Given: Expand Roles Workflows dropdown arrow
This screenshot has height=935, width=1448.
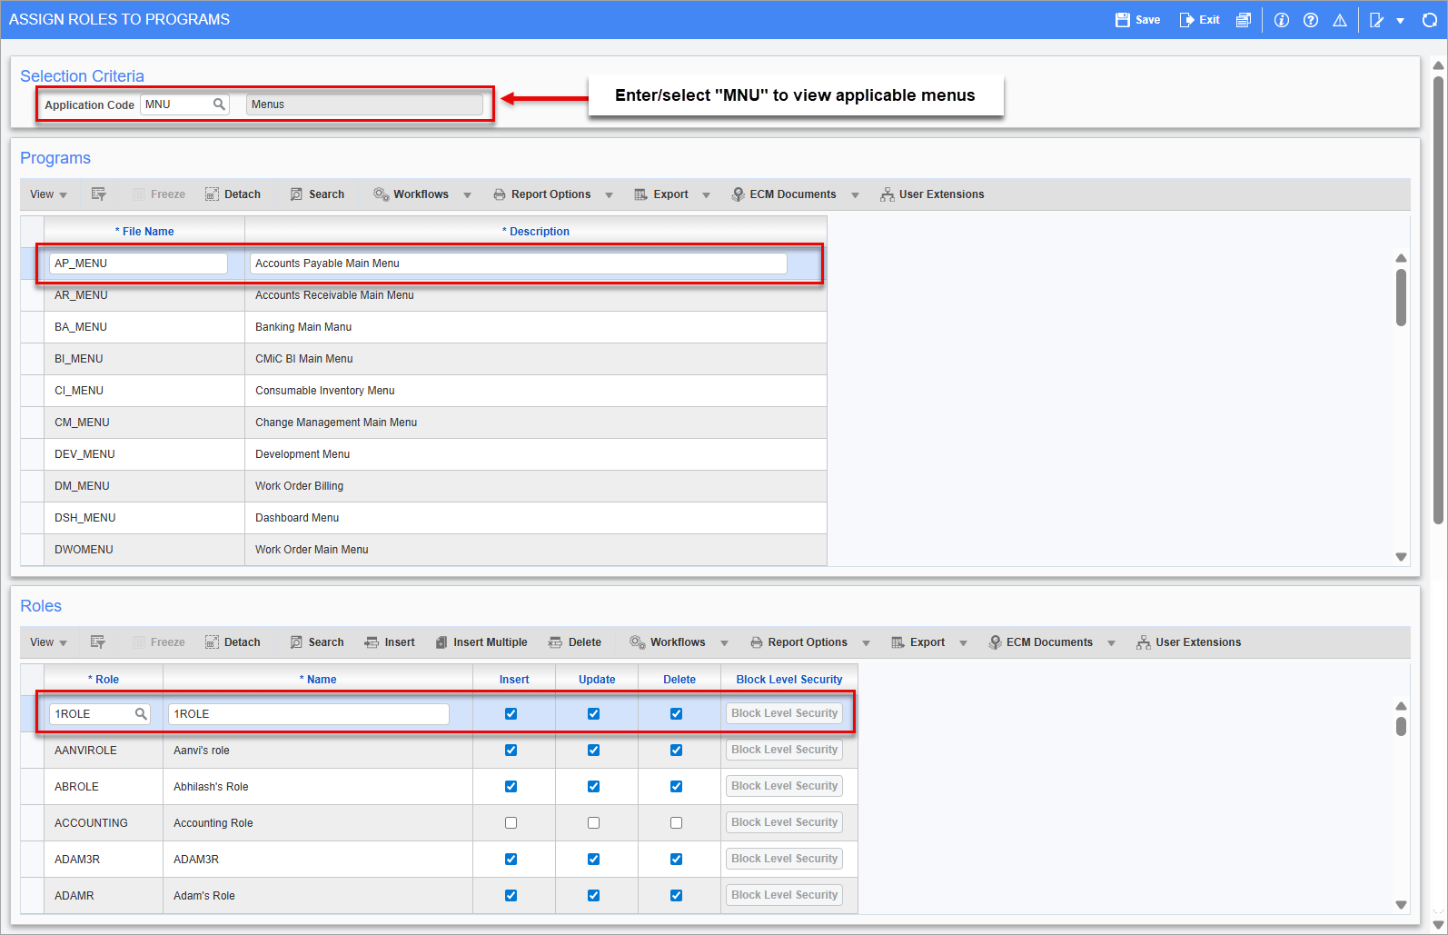Looking at the screenshot, I should pyautogui.click(x=725, y=643).
